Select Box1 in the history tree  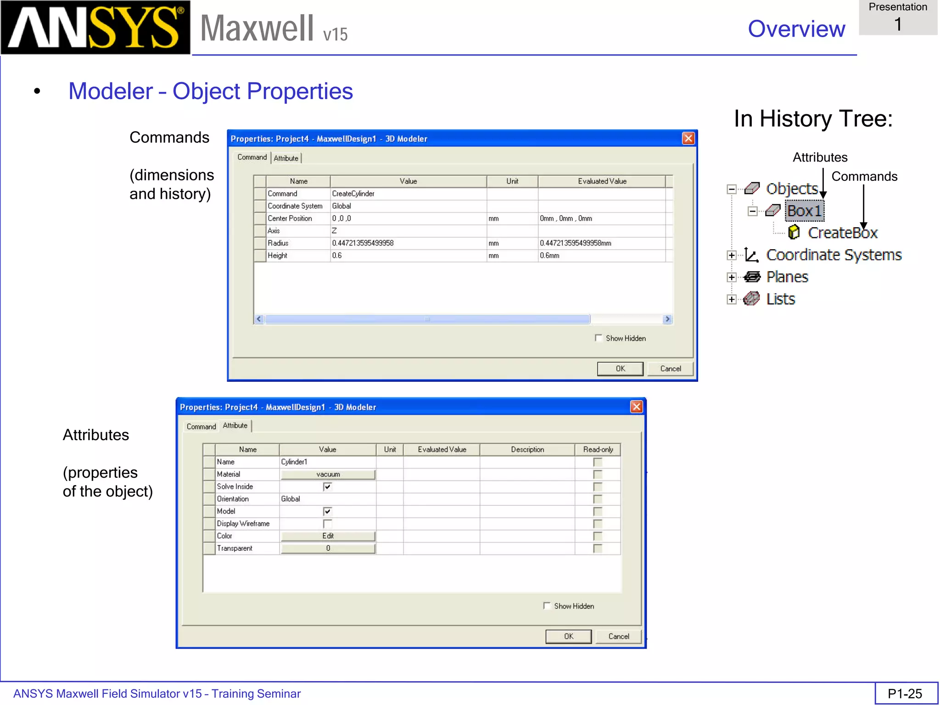click(805, 211)
